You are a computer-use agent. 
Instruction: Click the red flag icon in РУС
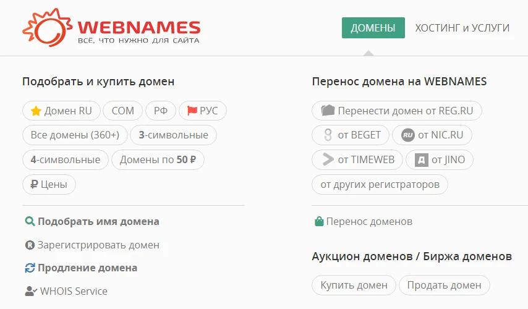[x=192, y=111]
